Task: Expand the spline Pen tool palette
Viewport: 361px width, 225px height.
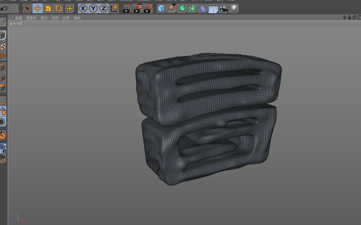Action: 172,8
